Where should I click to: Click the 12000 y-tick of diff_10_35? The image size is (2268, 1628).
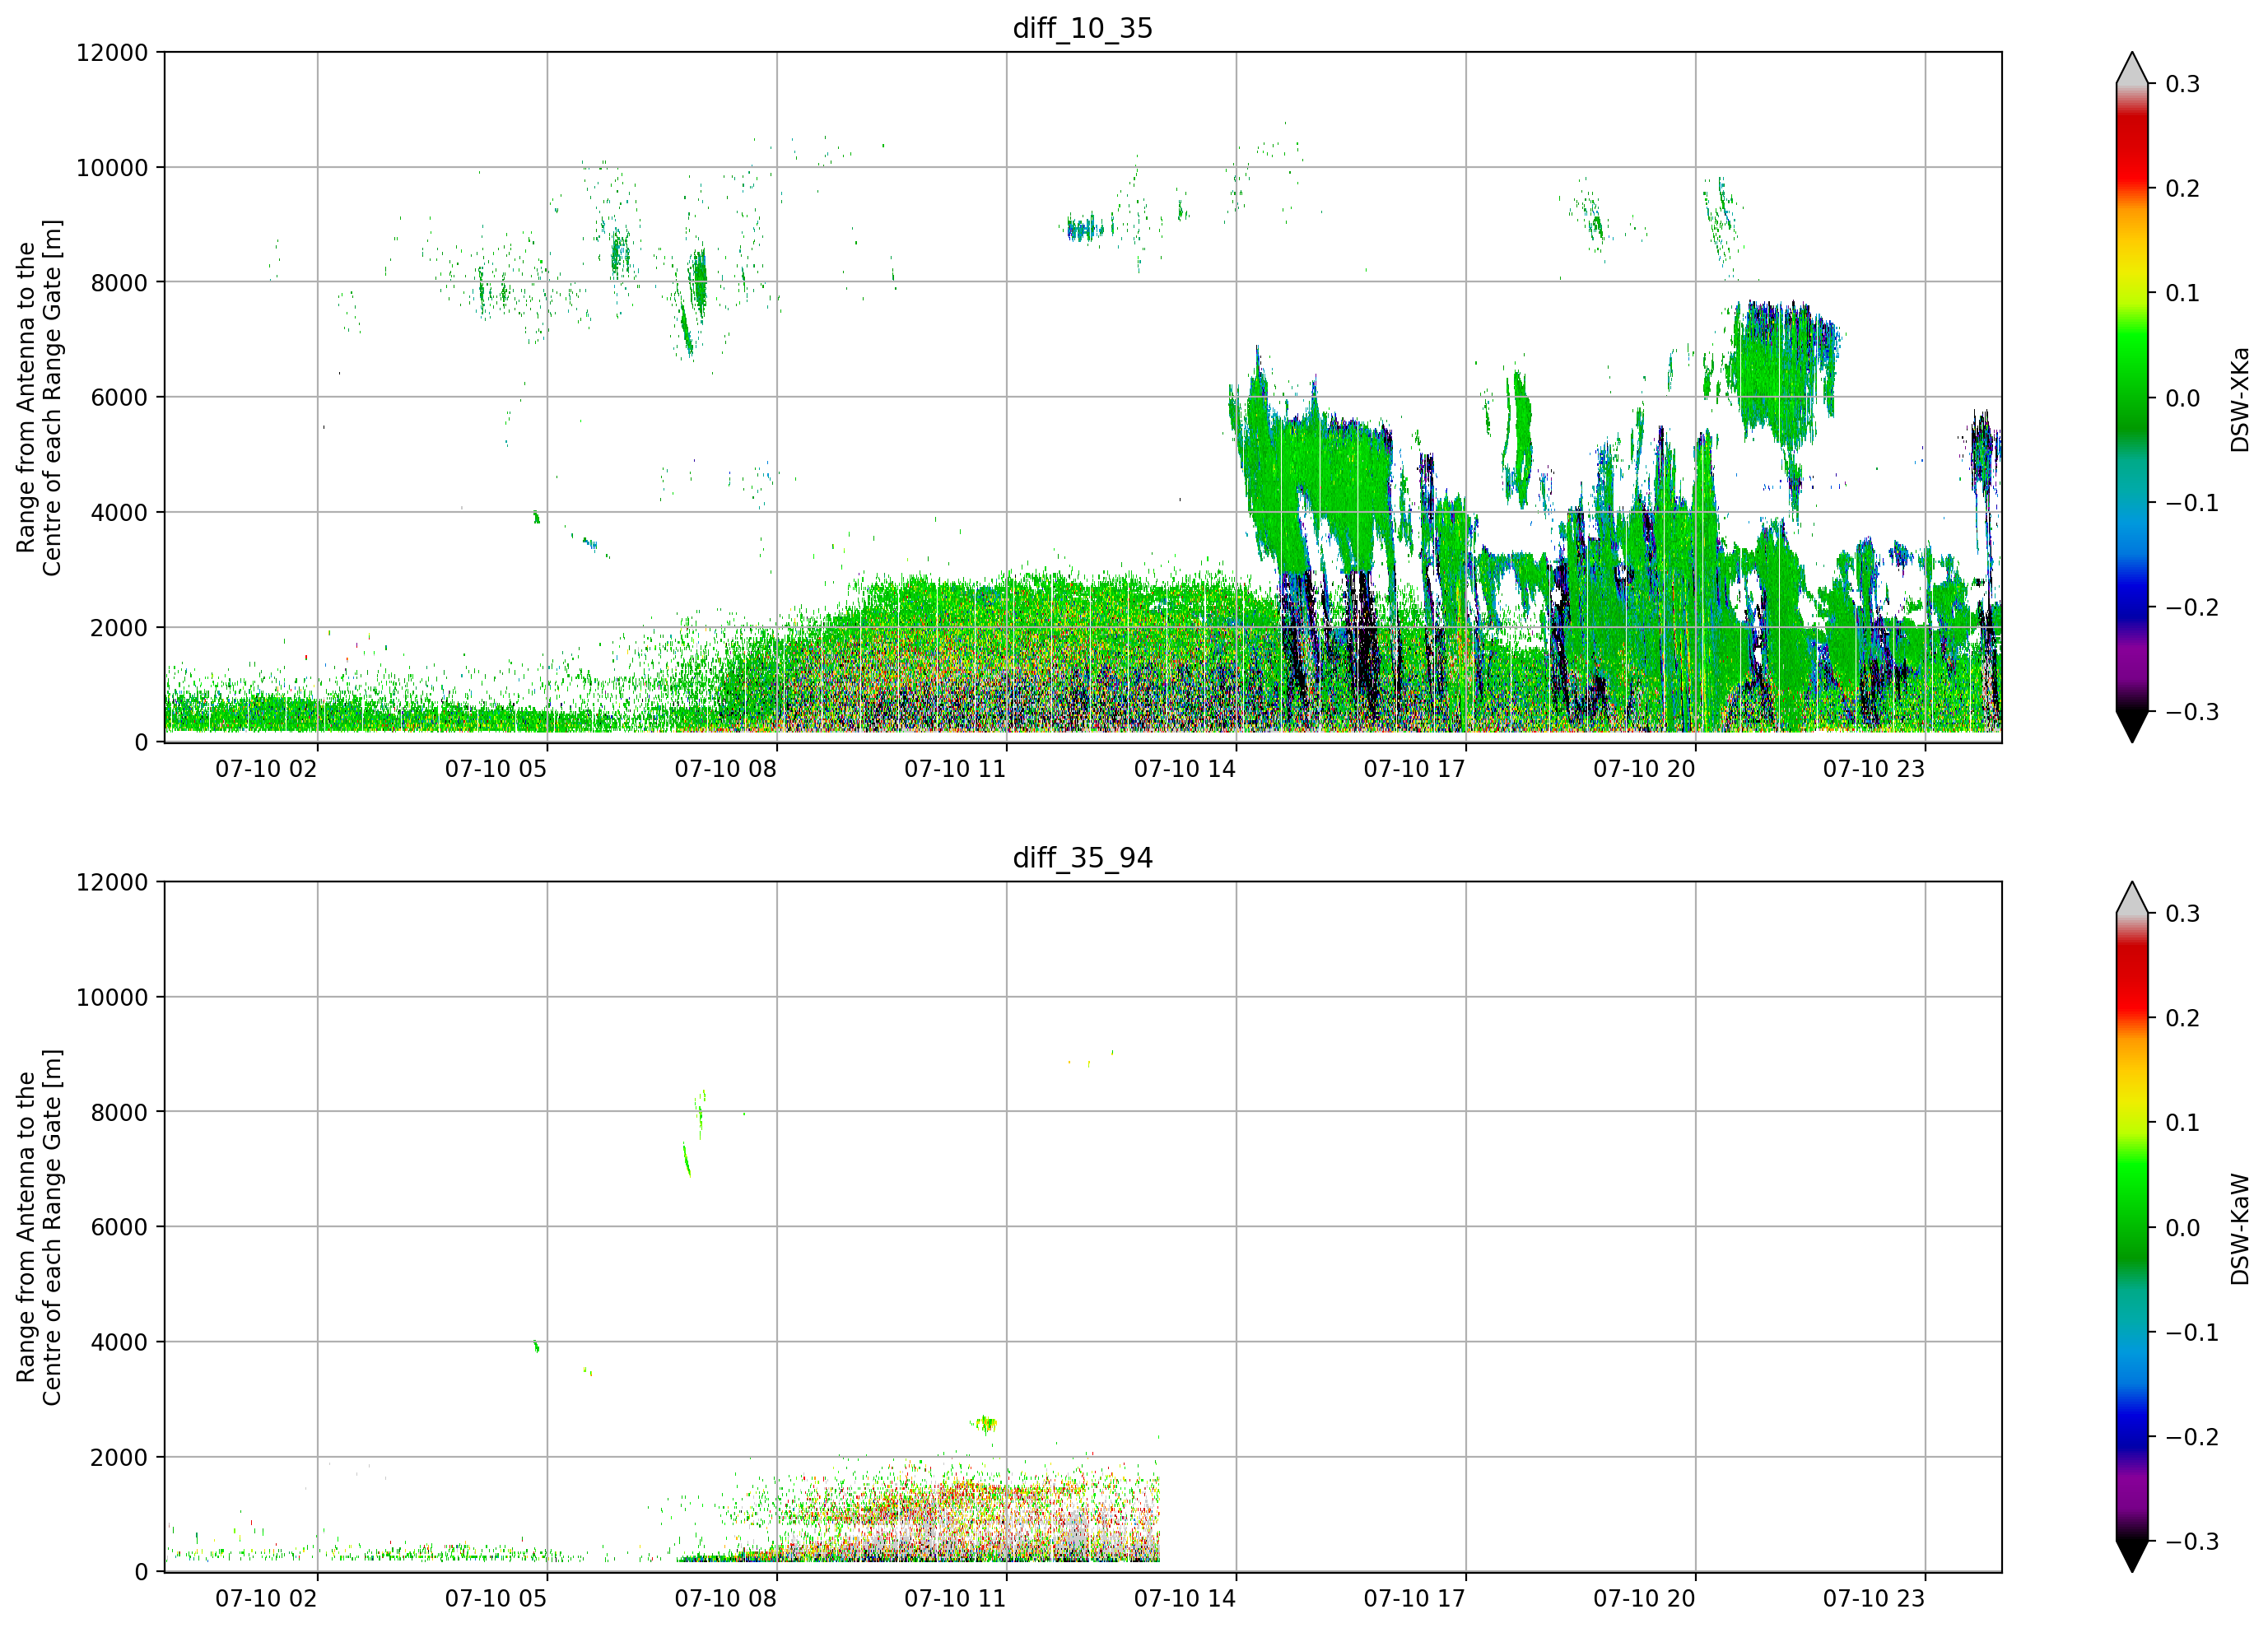pos(112,53)
